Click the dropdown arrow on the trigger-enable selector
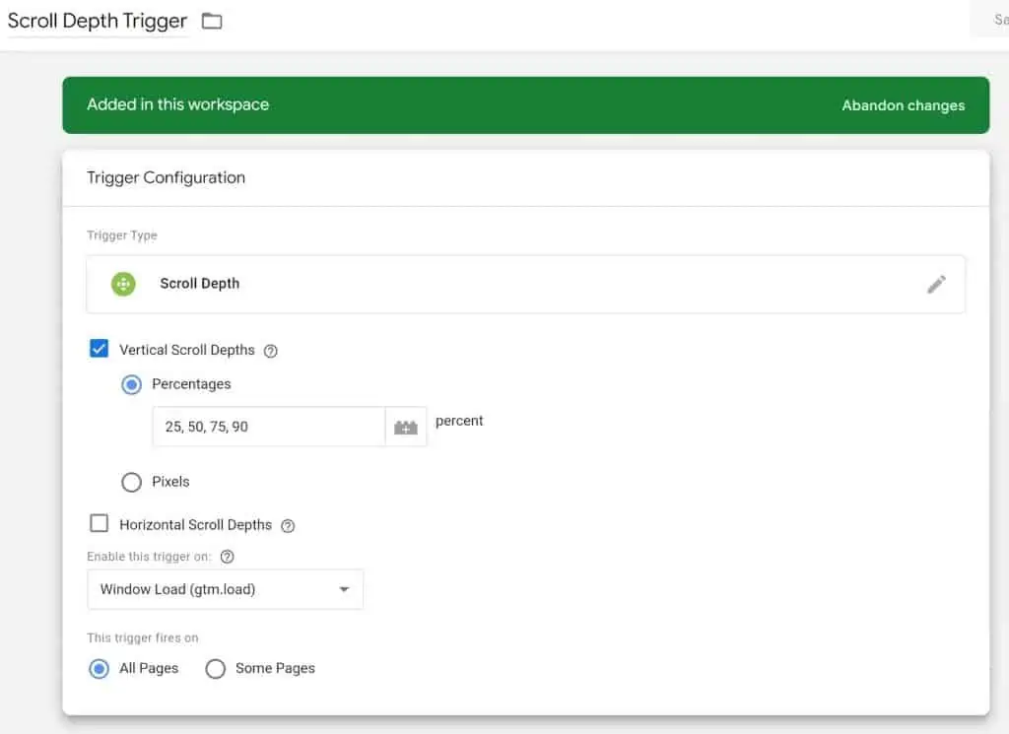The width and height of the screenshot is (1009, 734). click(345, 589)
